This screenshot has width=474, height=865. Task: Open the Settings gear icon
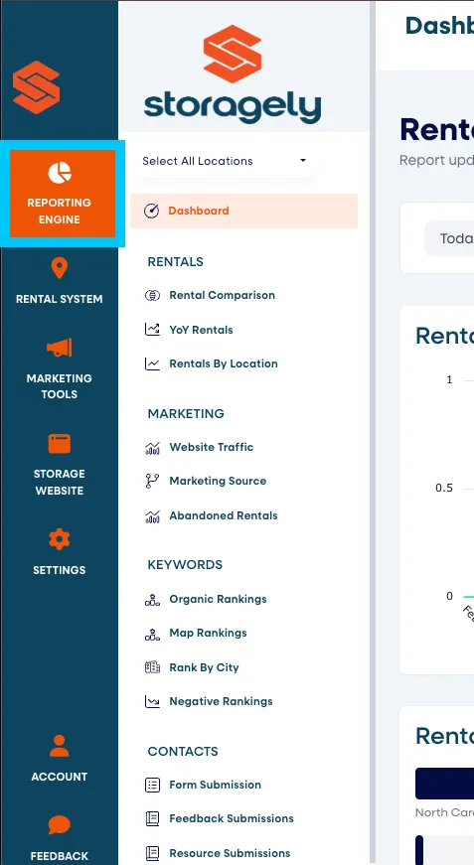(x=59, y=539)
